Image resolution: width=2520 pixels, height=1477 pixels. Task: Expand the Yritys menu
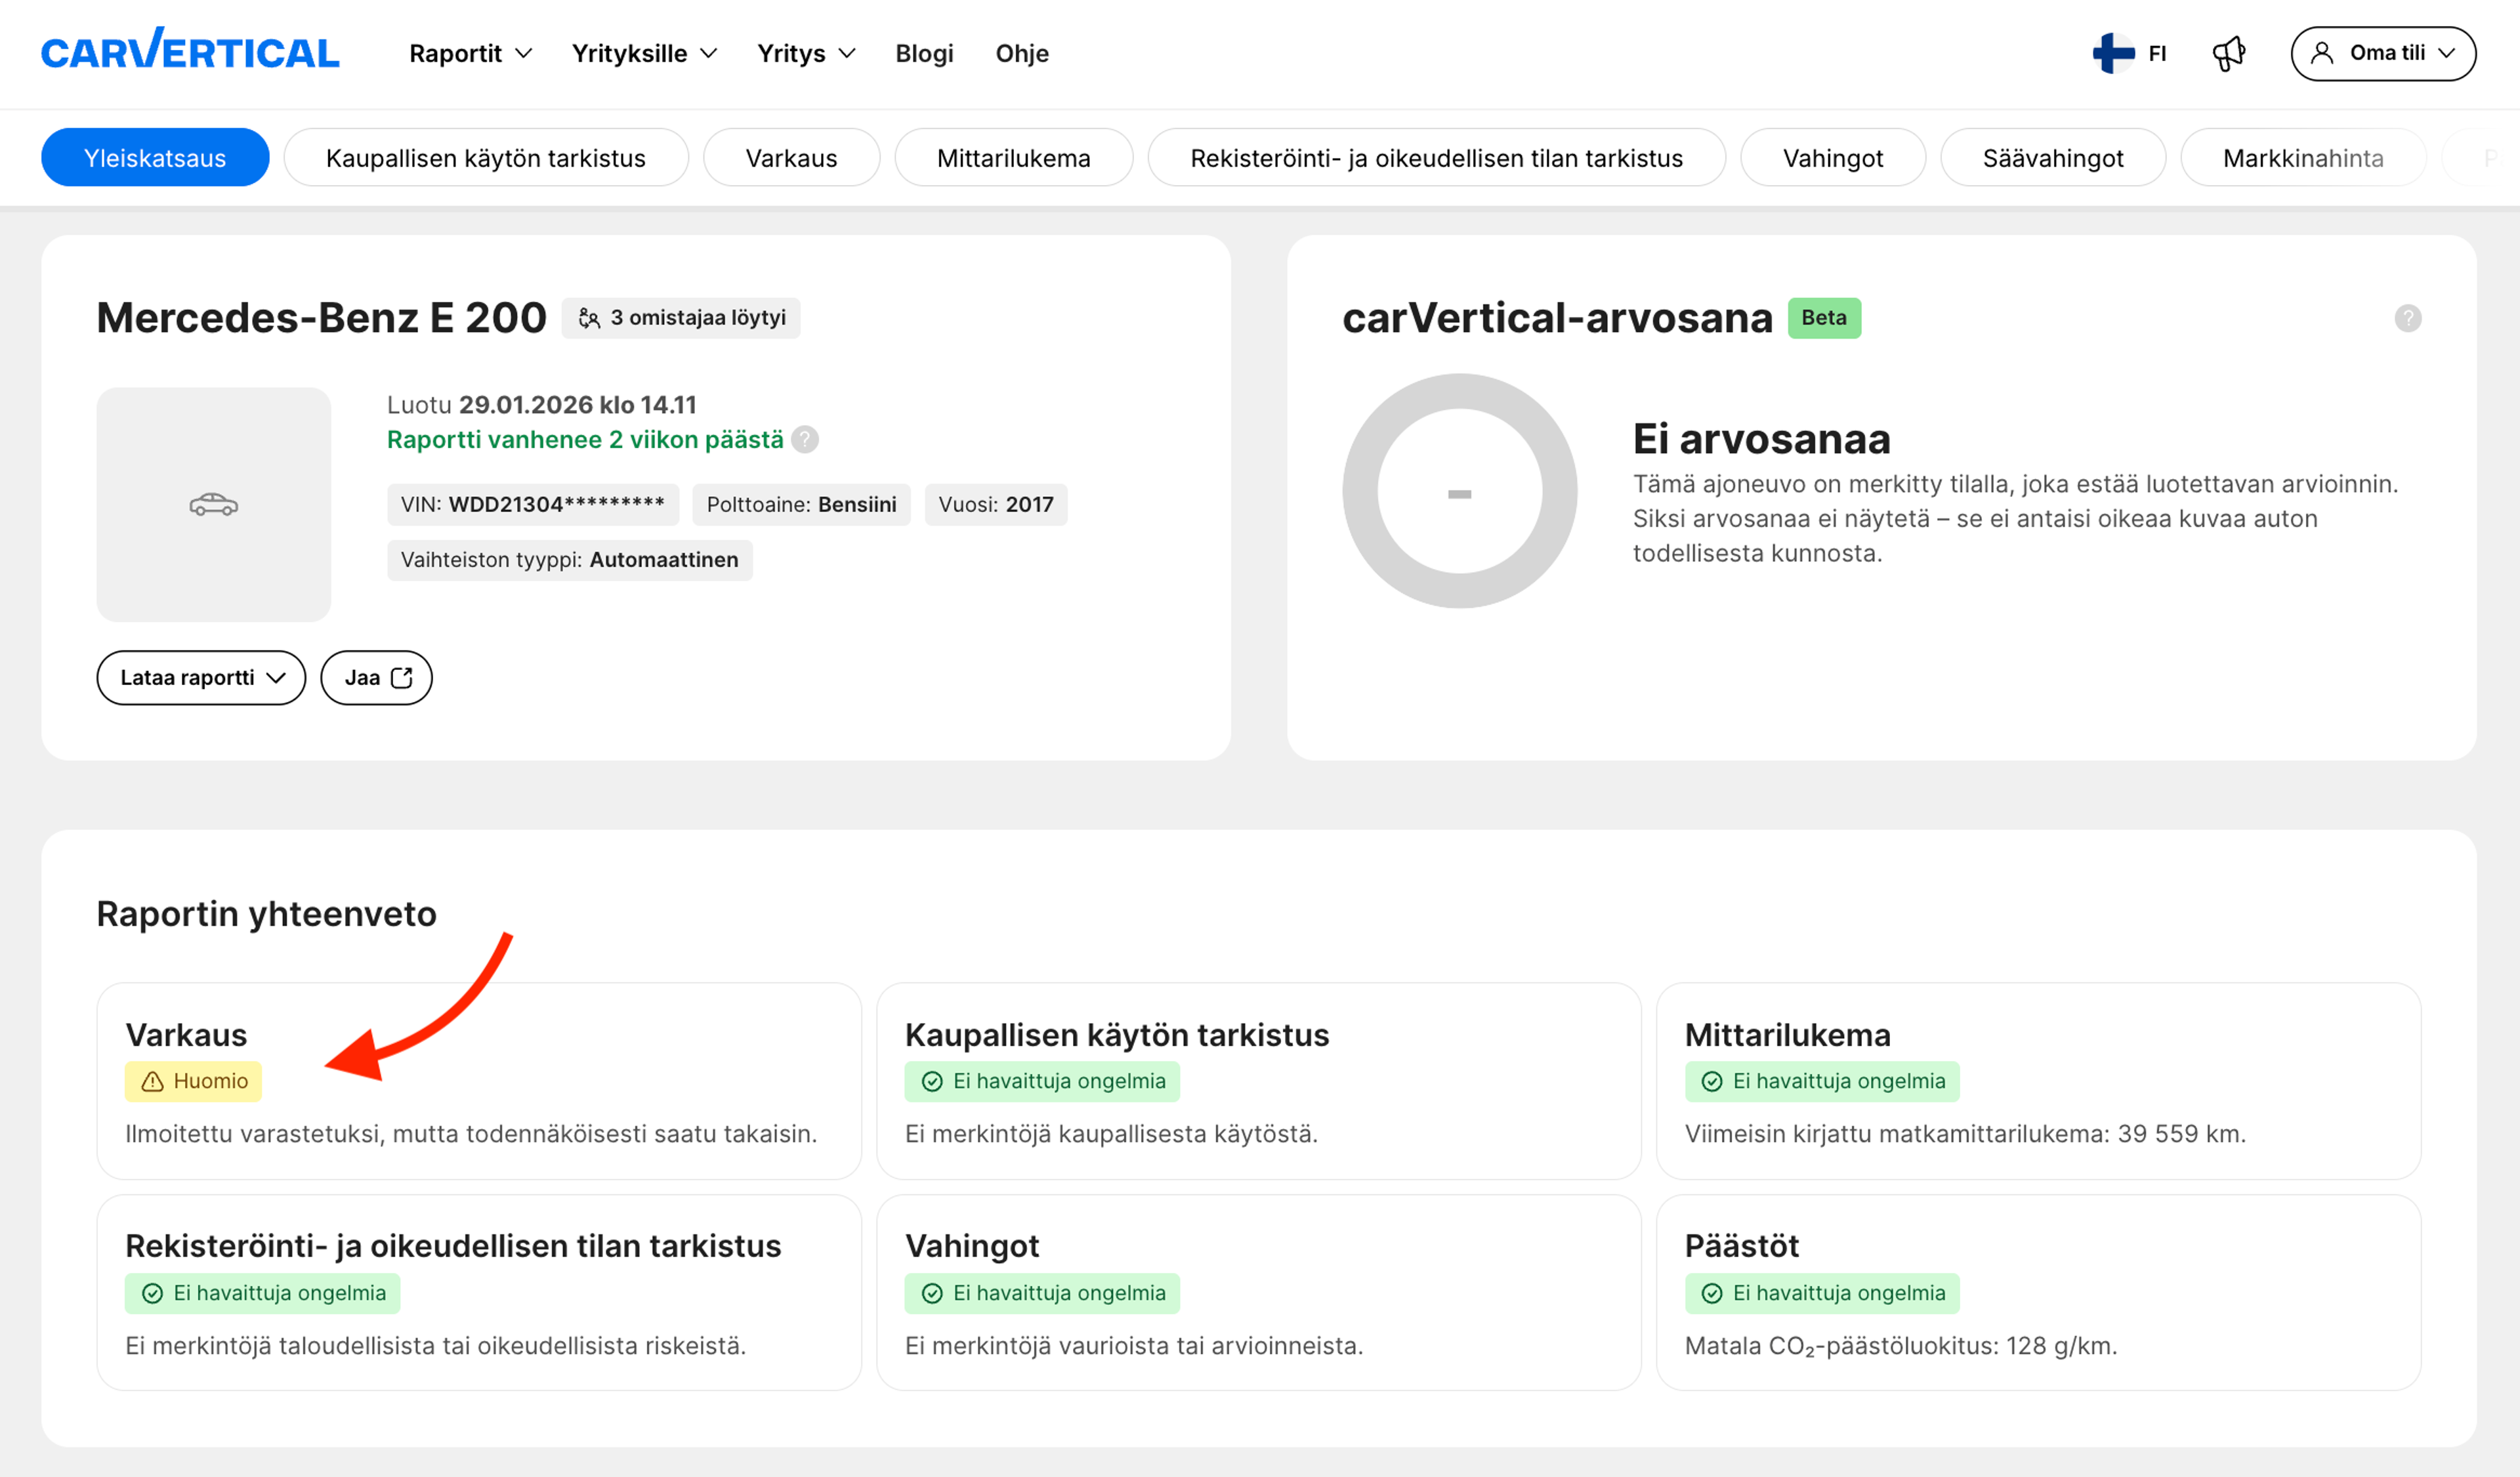[x=805, y=53]
